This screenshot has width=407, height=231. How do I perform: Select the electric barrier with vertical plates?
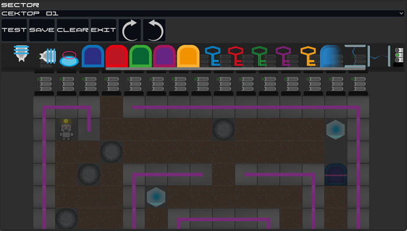(379, 56)
